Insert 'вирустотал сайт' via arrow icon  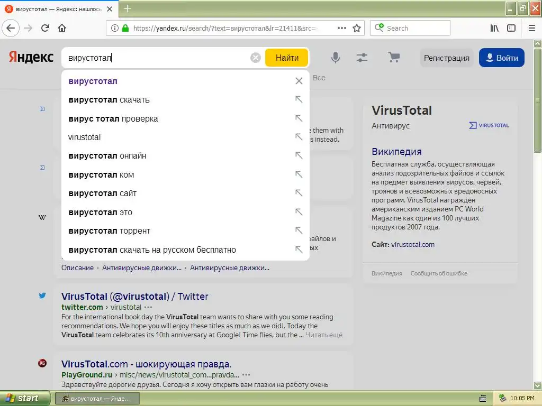pos(299,193)
